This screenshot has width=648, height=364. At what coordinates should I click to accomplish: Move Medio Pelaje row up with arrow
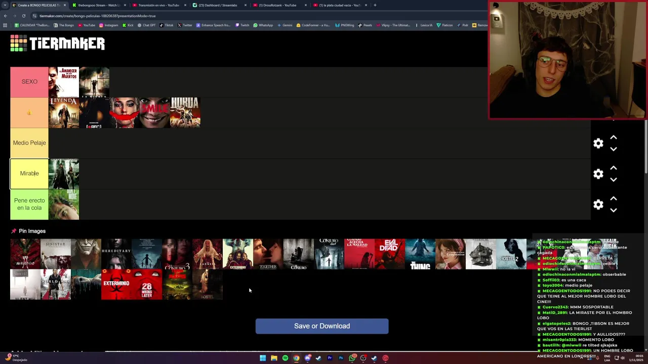(x=614, y=138)
